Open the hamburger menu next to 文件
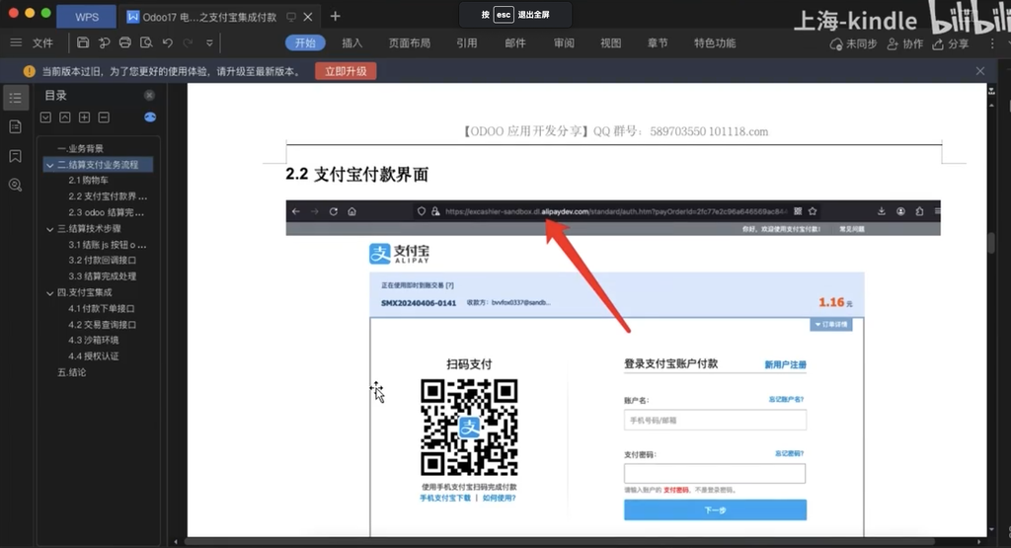The width and height of the screenshot is (1011, 548). pos(16,42)
